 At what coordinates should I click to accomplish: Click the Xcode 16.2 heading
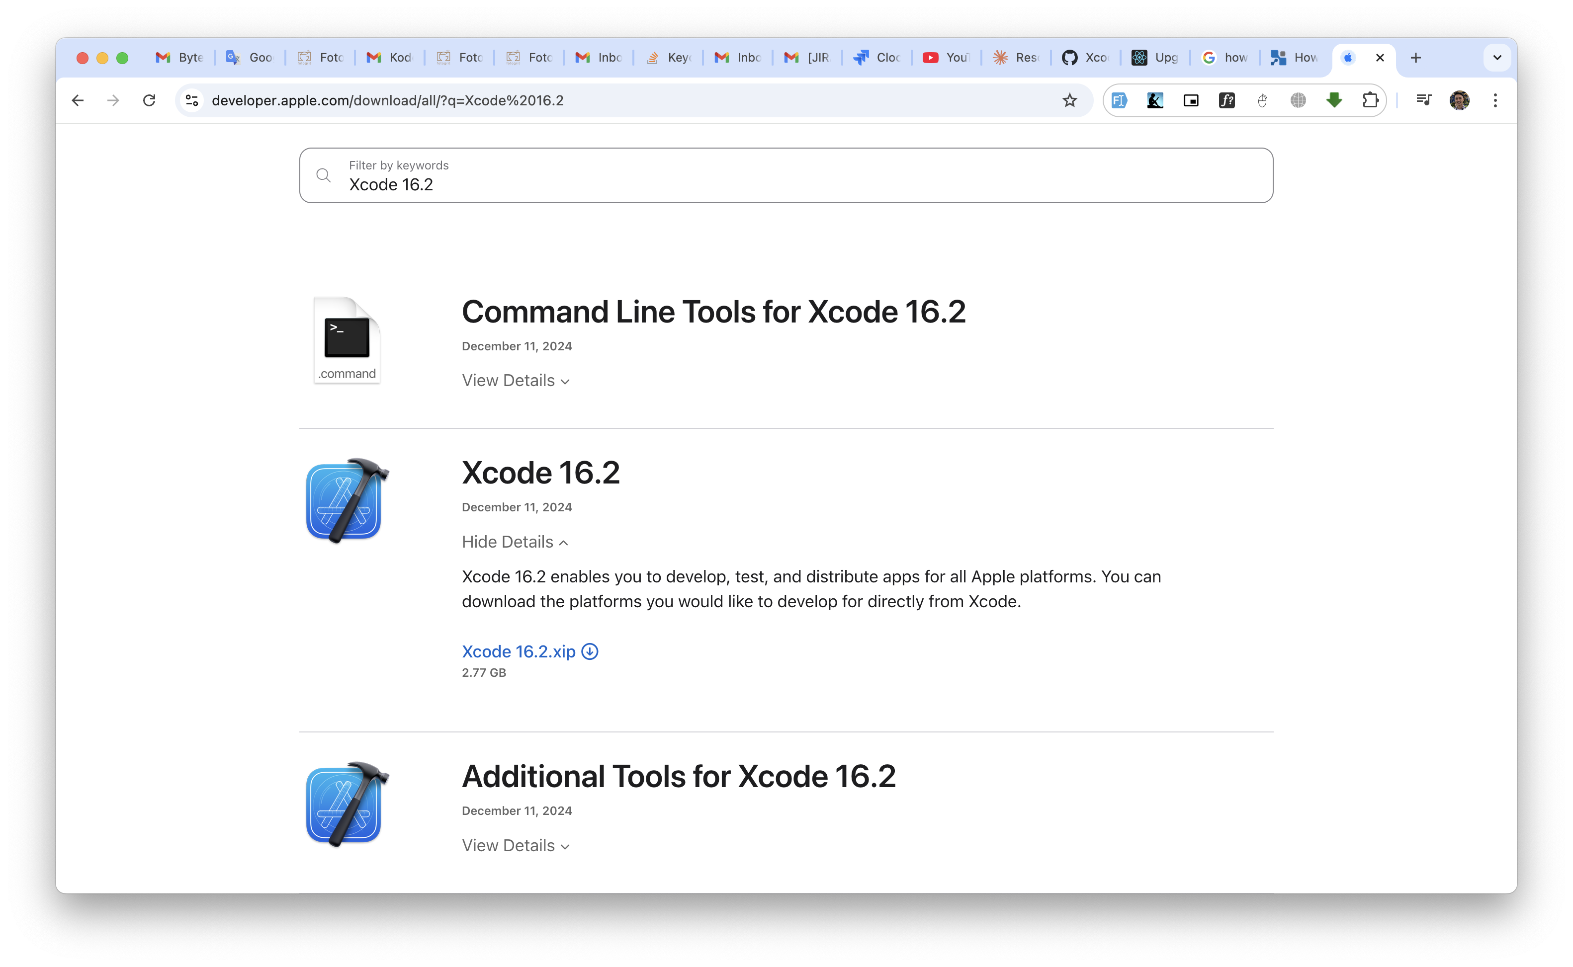pyautogui.click(x=540, y=473)
